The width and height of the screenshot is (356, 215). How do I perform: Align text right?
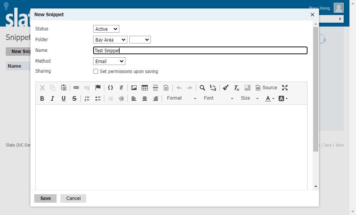click(x=155, y=98)
